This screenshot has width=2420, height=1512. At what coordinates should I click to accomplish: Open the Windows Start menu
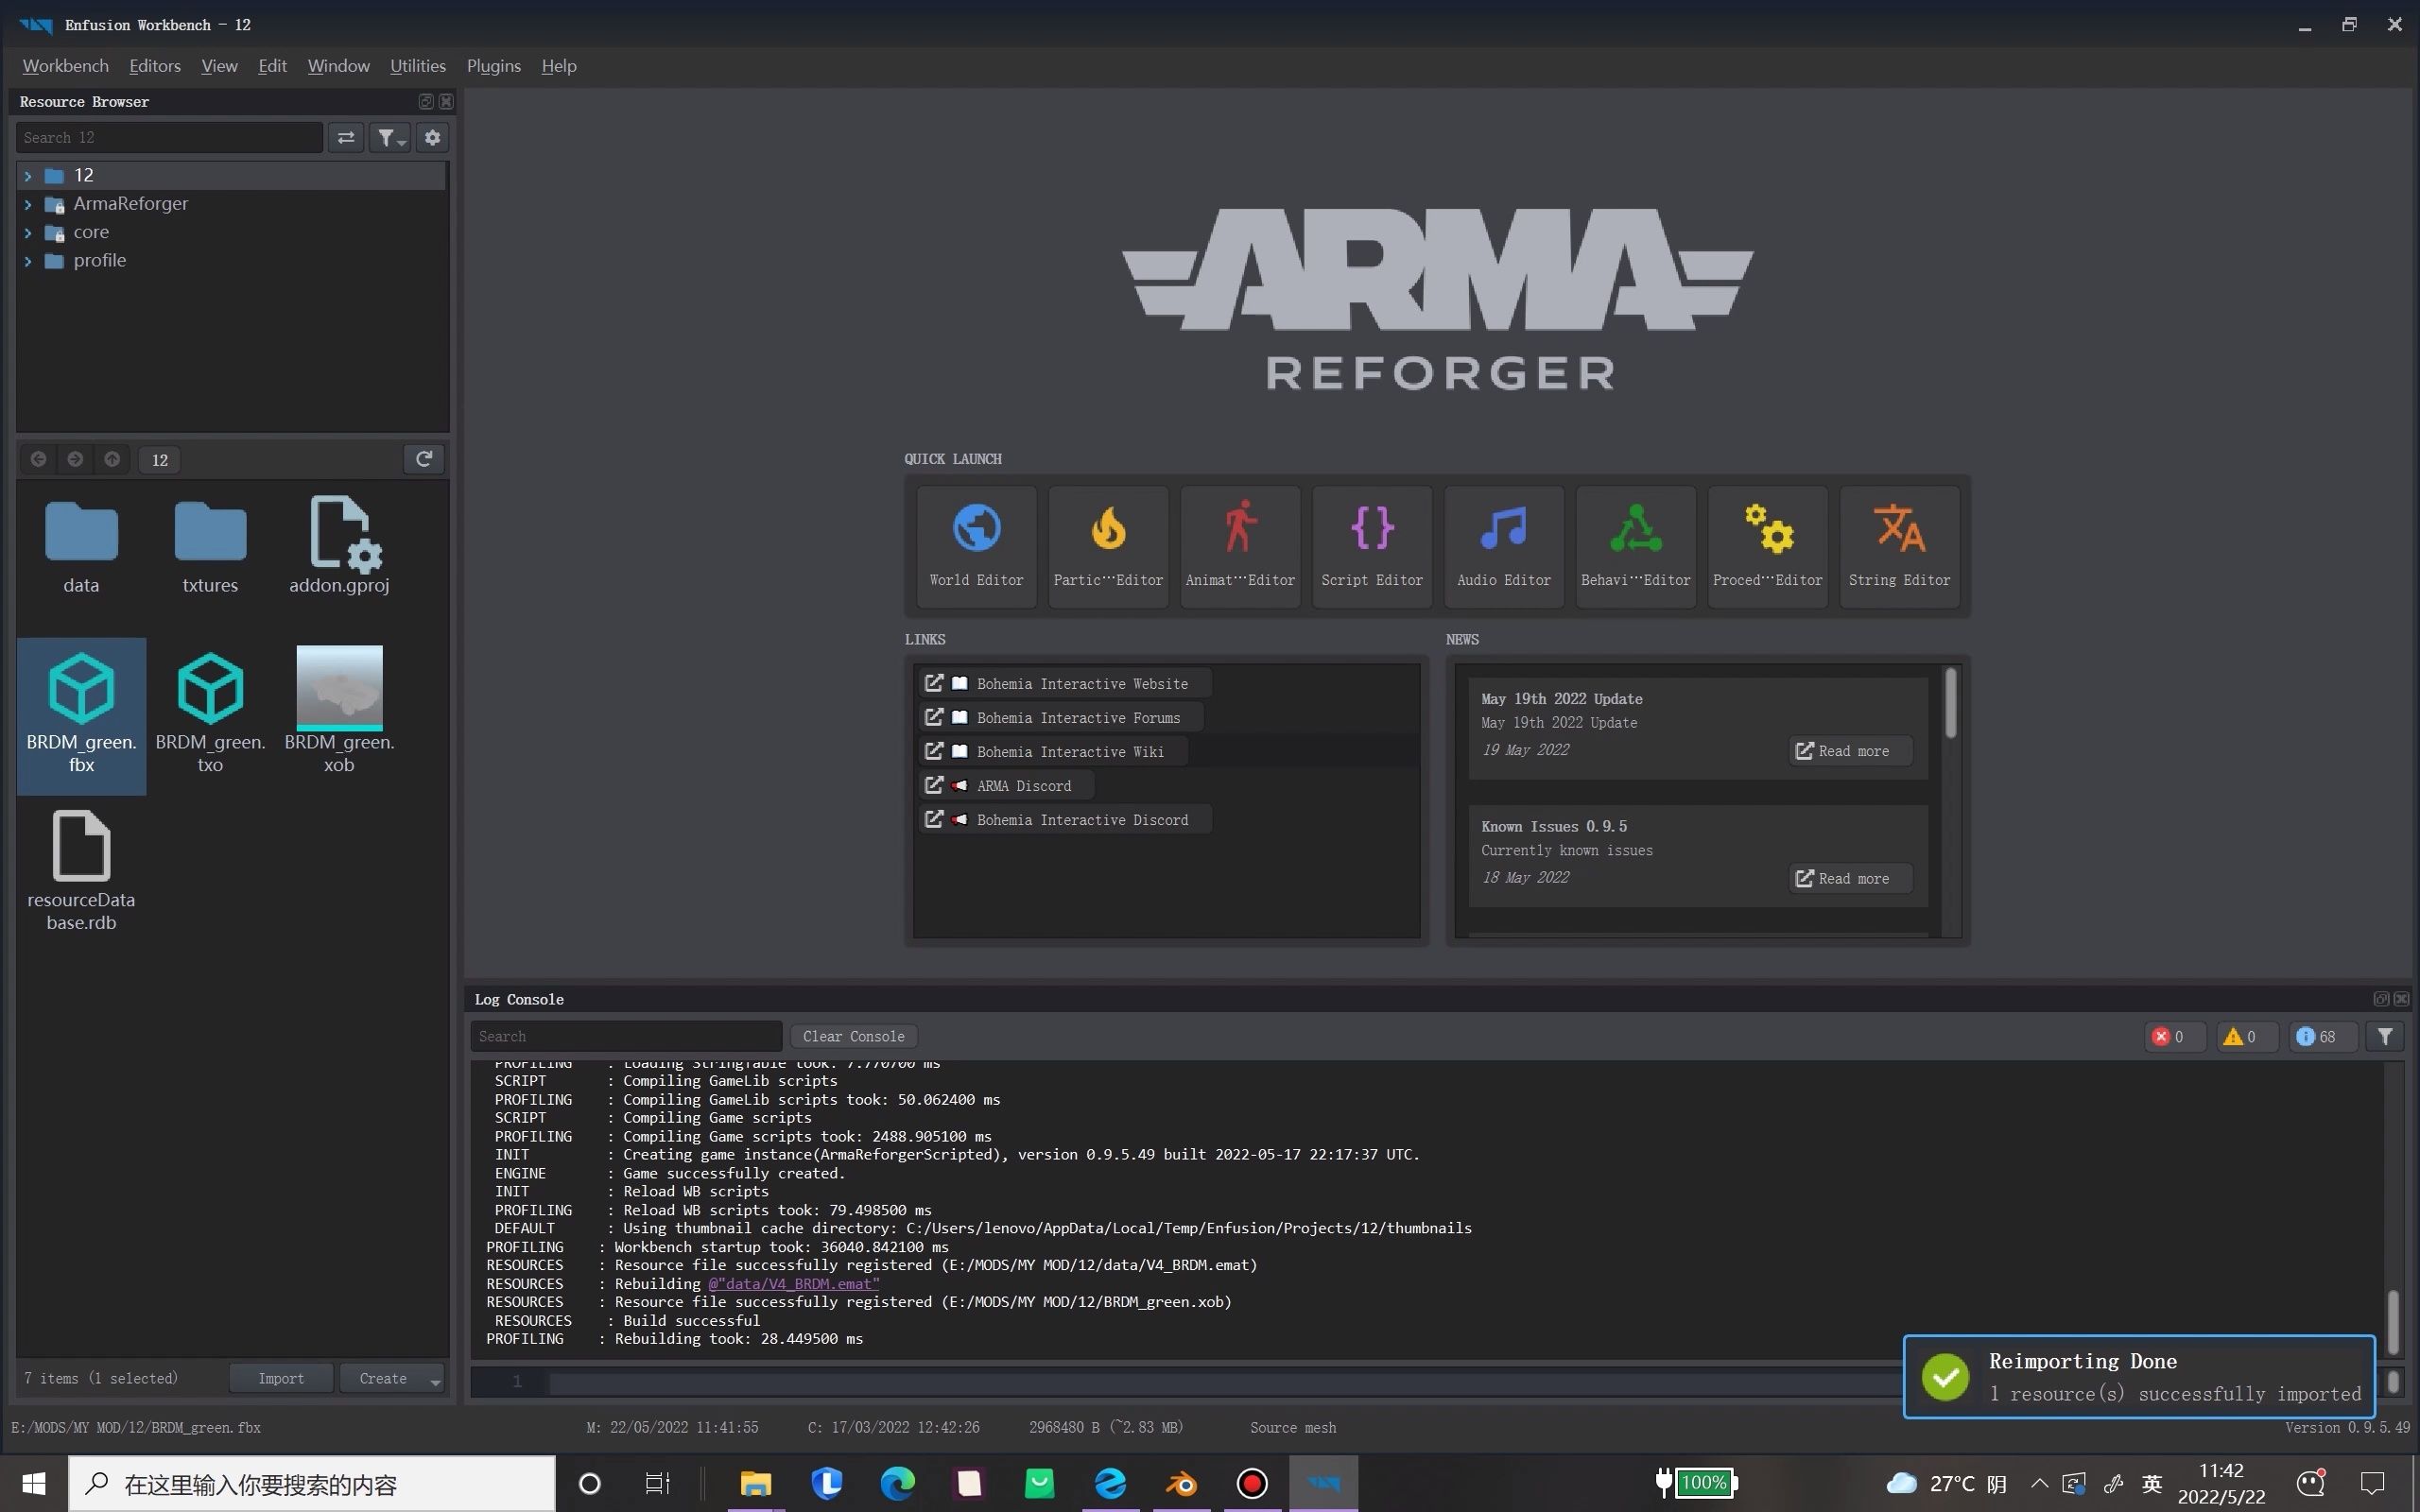tap(33, 1483)
